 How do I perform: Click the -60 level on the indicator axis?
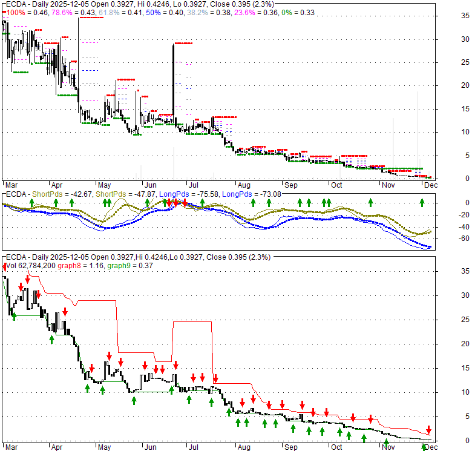(x=464, y=239)
